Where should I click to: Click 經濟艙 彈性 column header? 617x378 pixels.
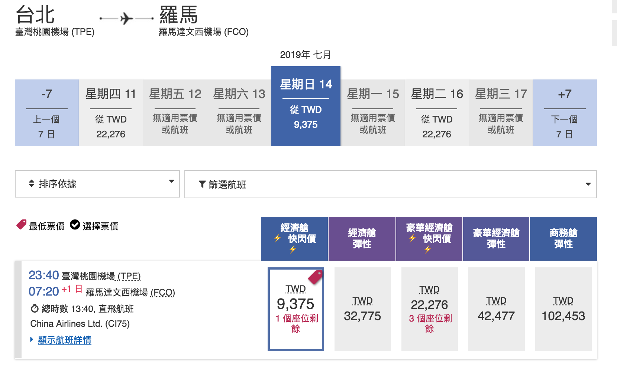tap(362, 239)
